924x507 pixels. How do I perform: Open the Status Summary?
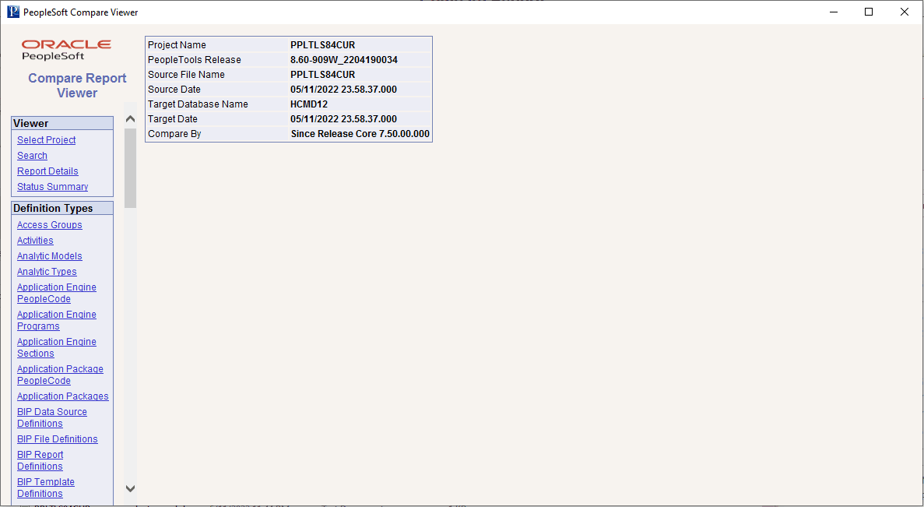(52, 186)
